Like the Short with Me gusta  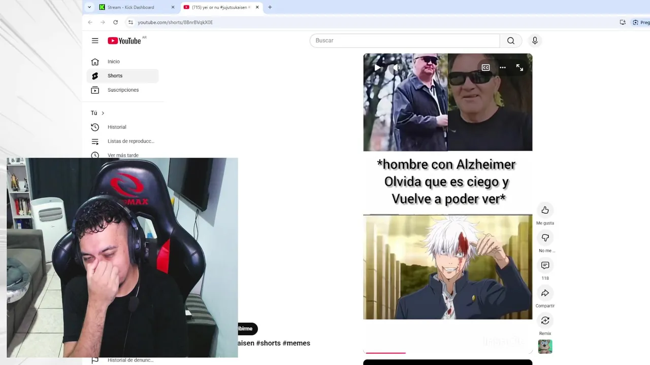545,210
